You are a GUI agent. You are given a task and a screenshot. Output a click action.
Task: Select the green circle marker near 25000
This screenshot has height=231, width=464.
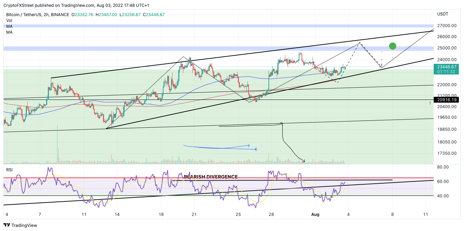tap(392, 46)
